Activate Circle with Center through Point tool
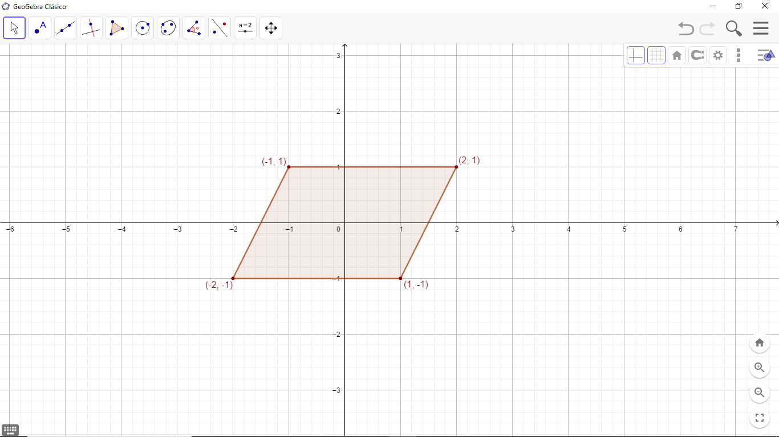Screen dimensions: 779x437 (143, 28)
